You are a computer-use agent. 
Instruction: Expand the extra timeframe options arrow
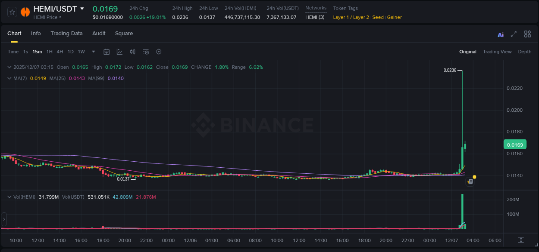pyautogui.click(x=93, y=52)
